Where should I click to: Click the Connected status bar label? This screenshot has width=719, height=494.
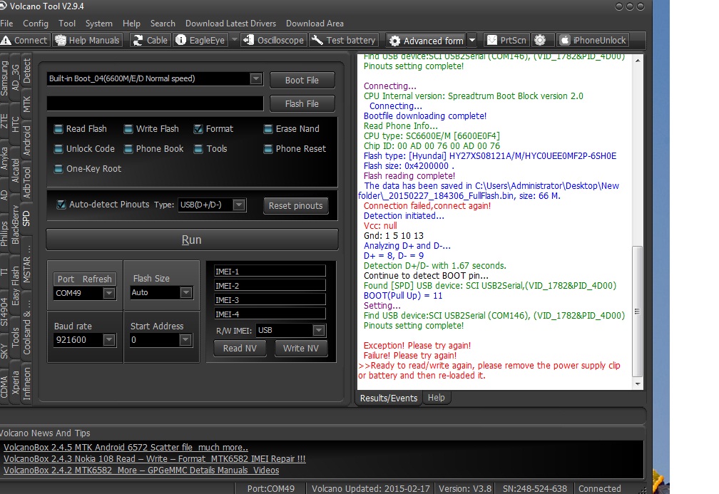[x=599, y=488]
